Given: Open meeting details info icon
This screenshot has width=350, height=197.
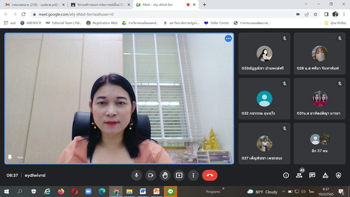Looking at the screenshot, I should [286, 175].
